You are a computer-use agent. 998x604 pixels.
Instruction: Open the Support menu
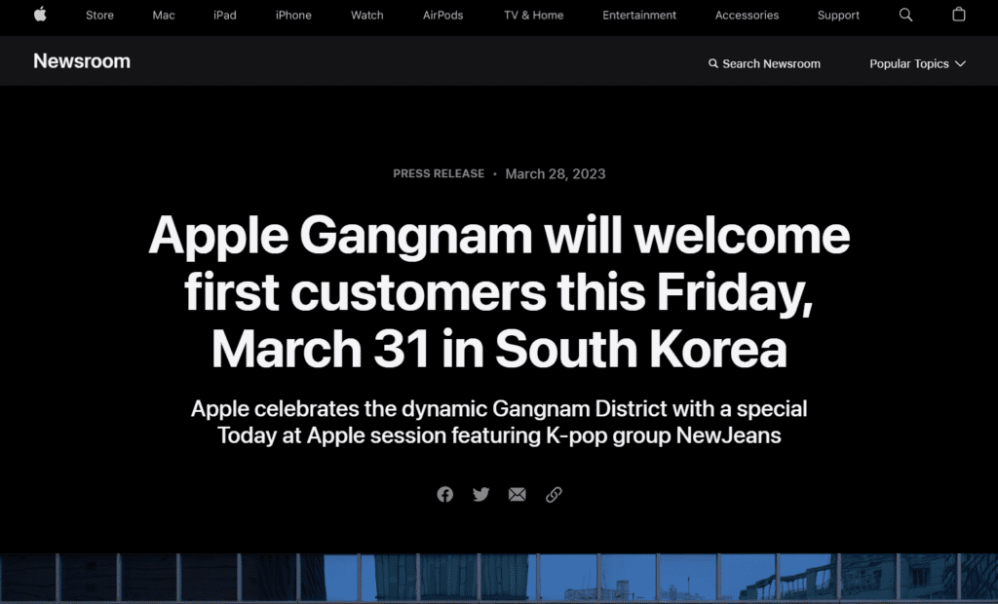point(838,16)
